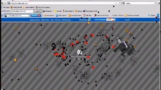This screenshot has height=90, width=161.
Task: Launch the Pac-Man toolbar game
Action: coord(58,11)
